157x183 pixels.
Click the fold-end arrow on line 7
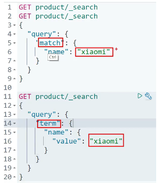point(15,61)
